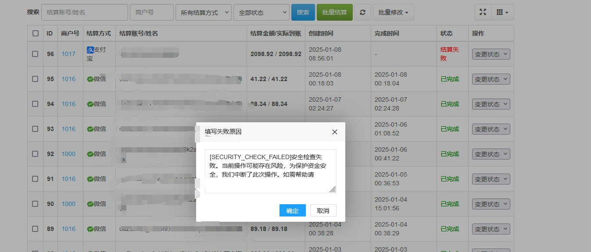Click the fullscreen expand icon
Viewport: 591px width, 252px height.
[x=483, y=12]
